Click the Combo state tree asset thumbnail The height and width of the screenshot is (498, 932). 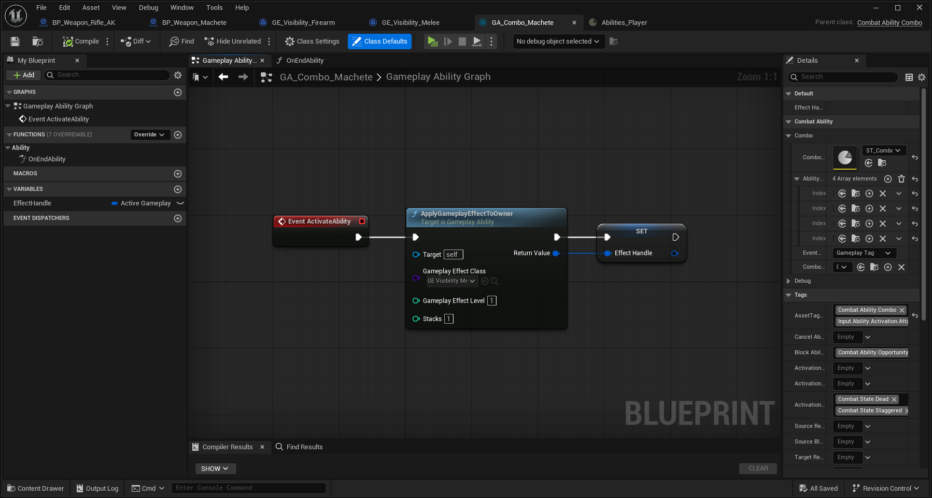[845, 158]
